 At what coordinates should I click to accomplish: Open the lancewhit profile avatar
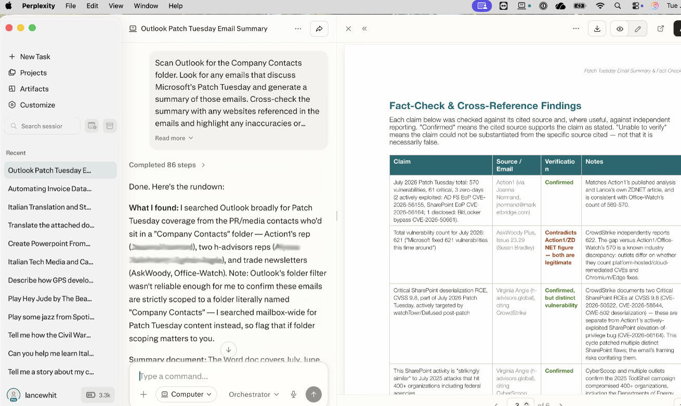point(14,395)
